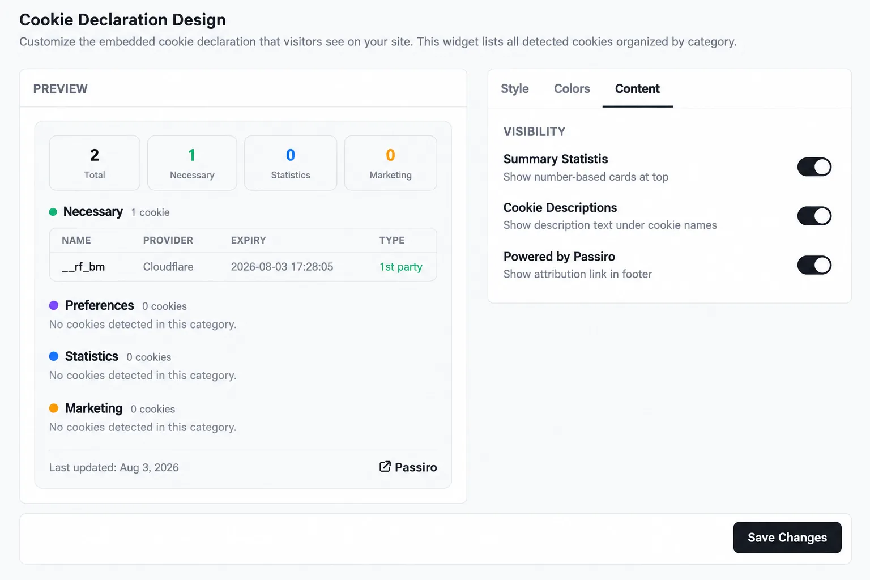The width and height of the screenshot is (870, 580).
Task: Click the external link icon beside Passiro
Action: 385,467
